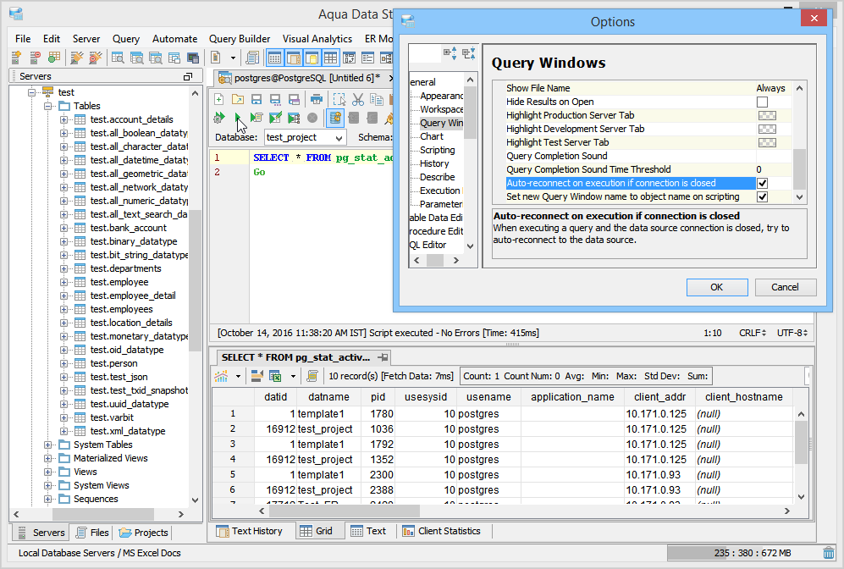Click the Execute with settings gear icon
Image resolution: width=844 pixels, height=569 pixels.
point(219,117)
